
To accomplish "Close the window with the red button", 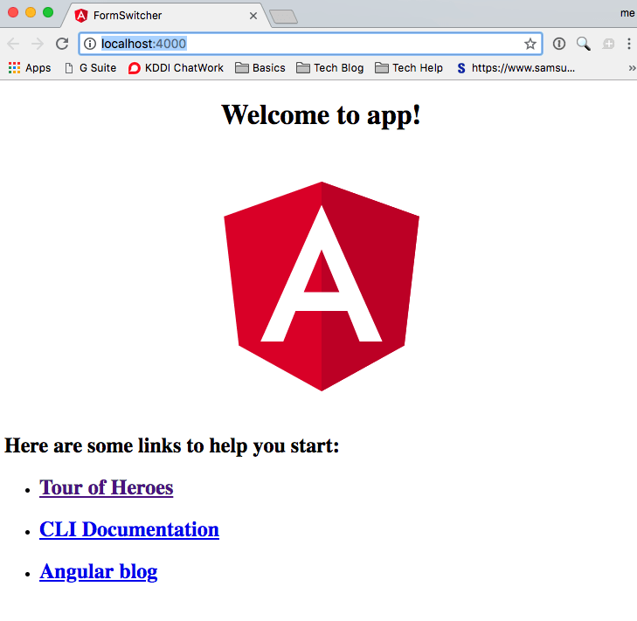I will coord(13,12).
